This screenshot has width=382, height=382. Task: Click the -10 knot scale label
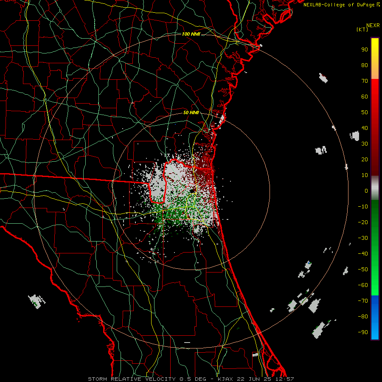[x=363, y=207]
